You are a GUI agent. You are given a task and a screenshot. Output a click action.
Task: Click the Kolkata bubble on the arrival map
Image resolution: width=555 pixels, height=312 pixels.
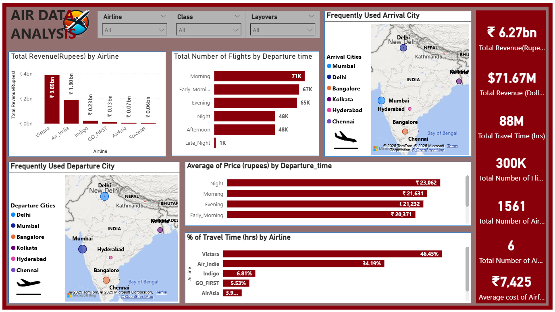pyautogui.click(x=459, y=81)
